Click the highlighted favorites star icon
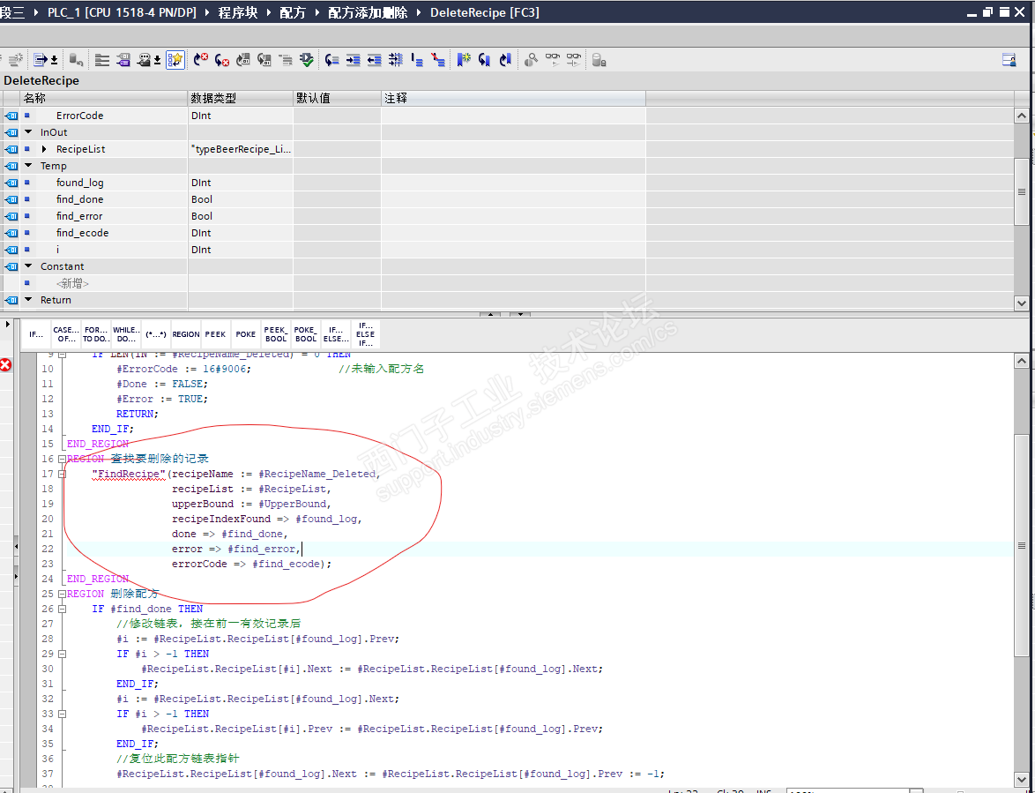1035x793 pixels. [175, 60]
